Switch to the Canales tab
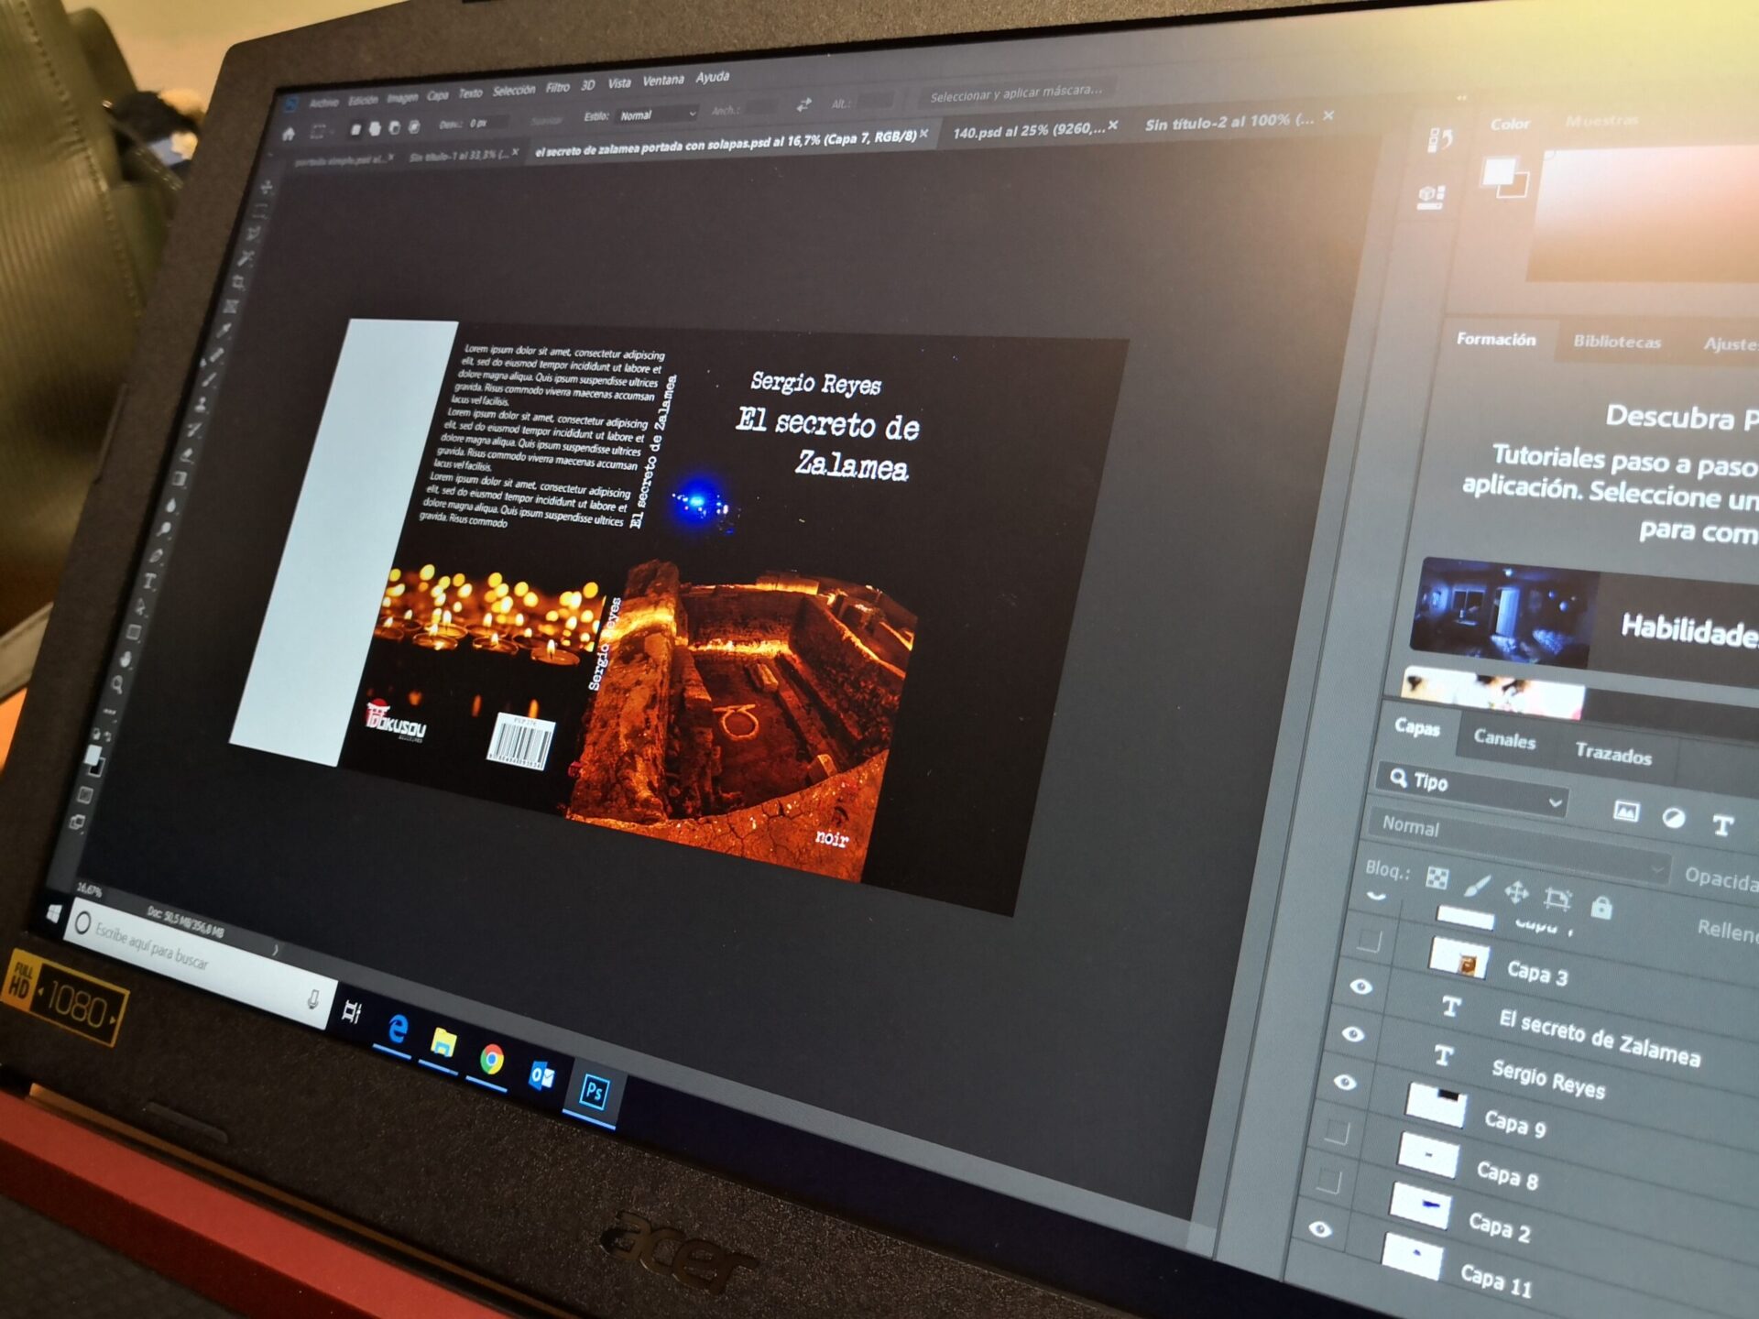Screen dimensions: 1759x1319 click(x=1503, y=740)
